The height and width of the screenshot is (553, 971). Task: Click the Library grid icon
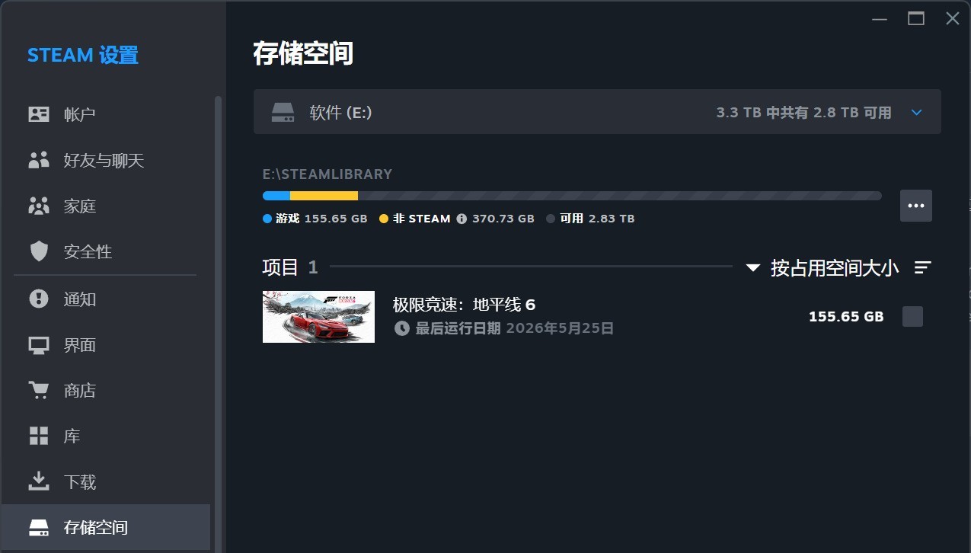(x=38, y=436)
